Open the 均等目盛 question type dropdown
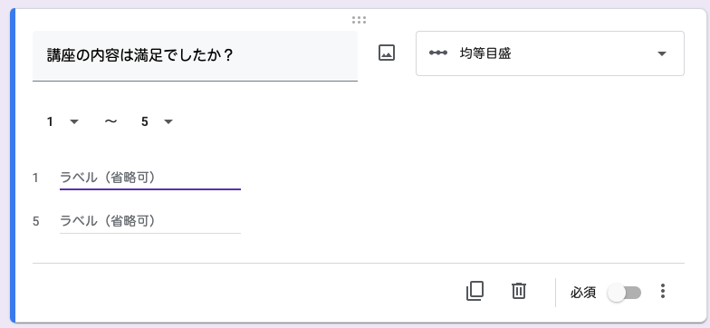Screen dimensions: 710x328 click(550, 53)
